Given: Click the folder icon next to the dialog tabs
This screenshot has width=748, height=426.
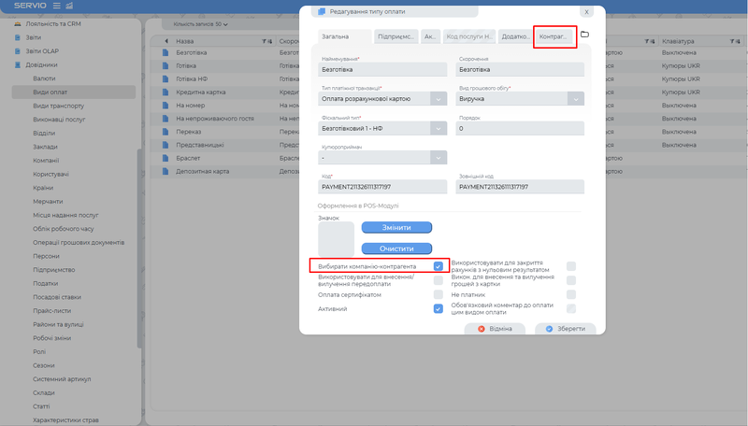Looking at the screenshot, I should [x=584, y=35].
